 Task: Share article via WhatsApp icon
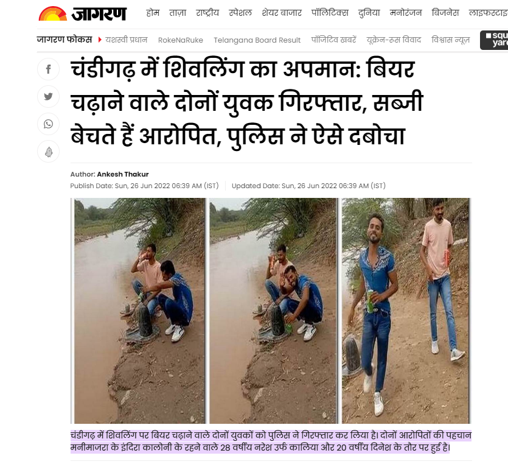[48, 124]
